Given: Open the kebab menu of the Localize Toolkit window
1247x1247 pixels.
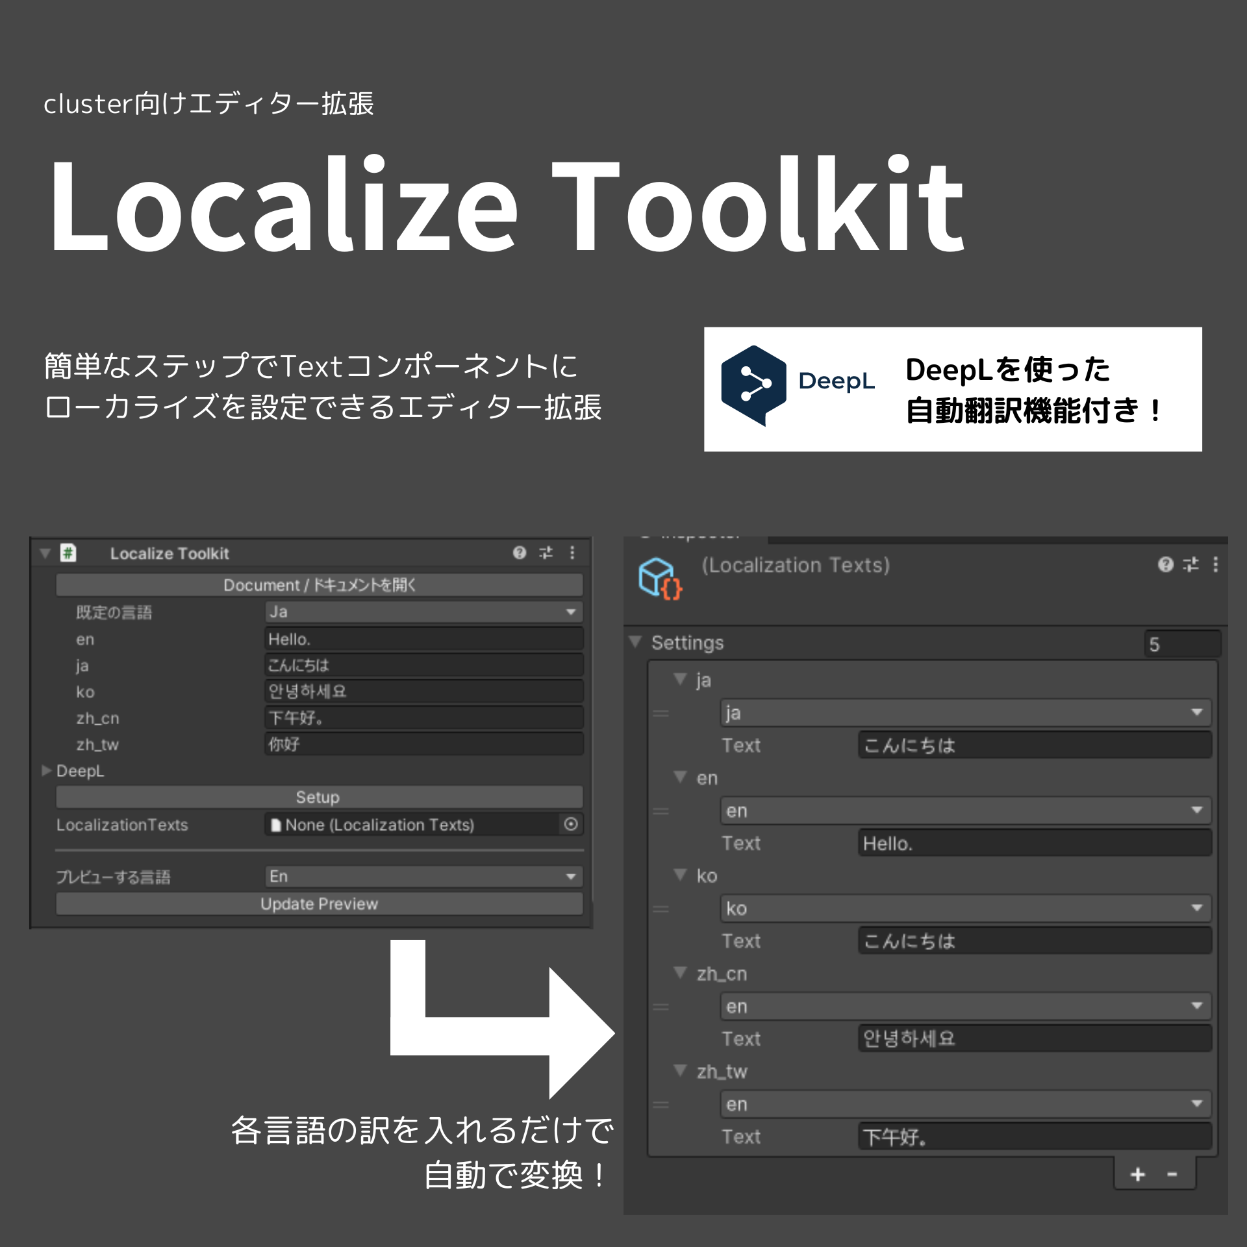Looking at the screenshot, I should pyautogui.click(x=572, y=553).
